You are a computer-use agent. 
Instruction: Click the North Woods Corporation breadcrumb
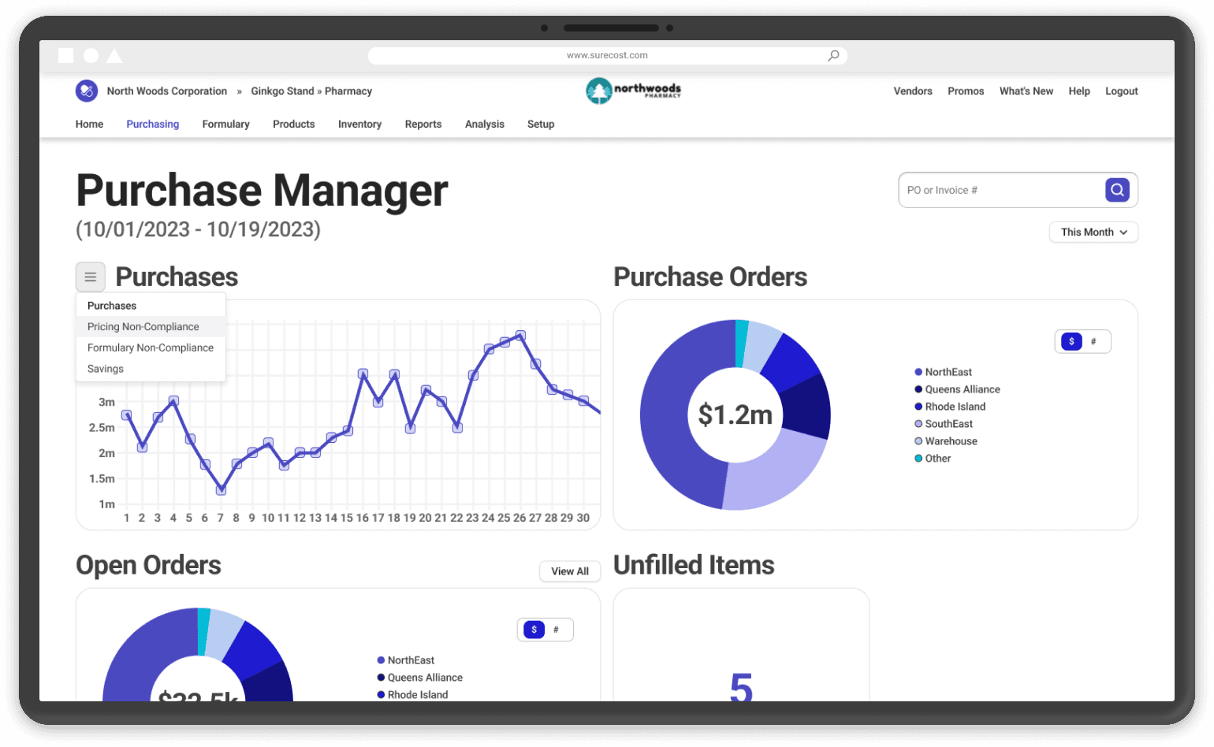[167, 91]
